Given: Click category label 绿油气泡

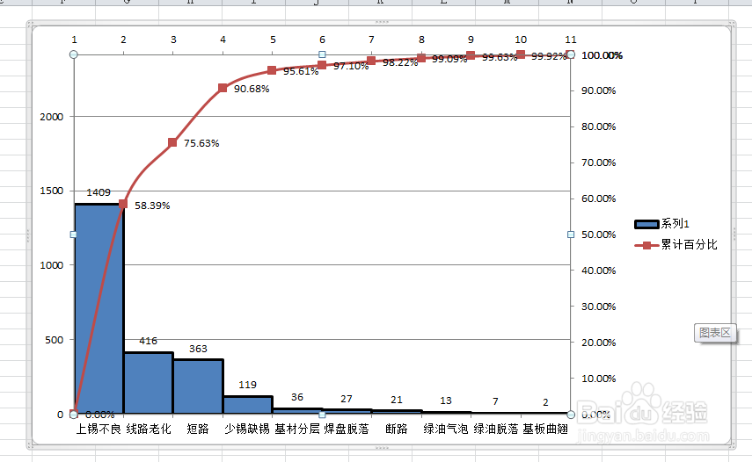Looking at the screenshot, I should 446,429.
